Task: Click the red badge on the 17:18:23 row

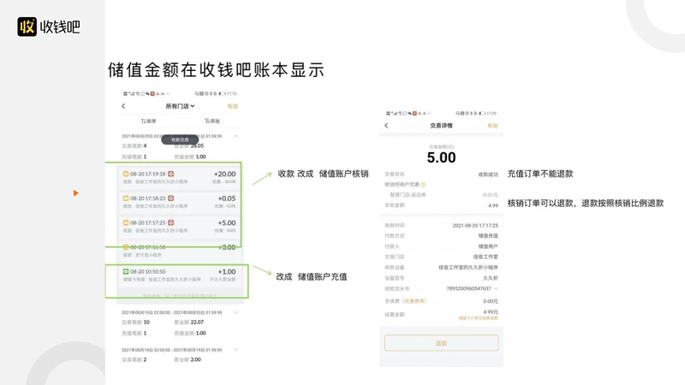Action: (170, 198)
